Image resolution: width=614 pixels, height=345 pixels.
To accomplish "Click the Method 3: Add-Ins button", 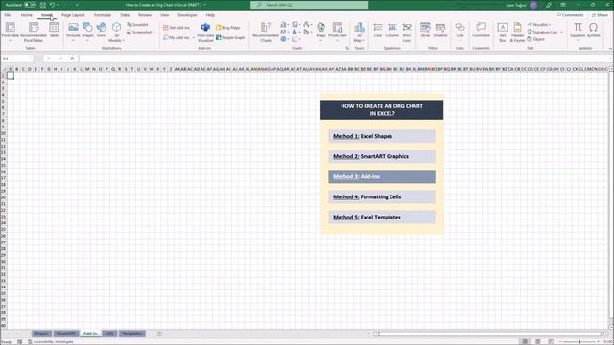I will (382, 176).
